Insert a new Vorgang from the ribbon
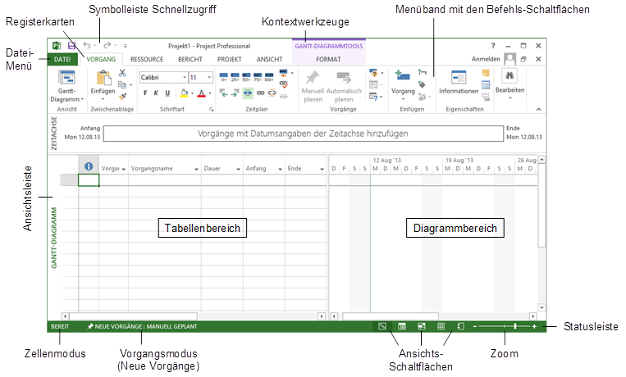Image resolution: width=626 pixels, height=377 pixels. click(403, 77)
